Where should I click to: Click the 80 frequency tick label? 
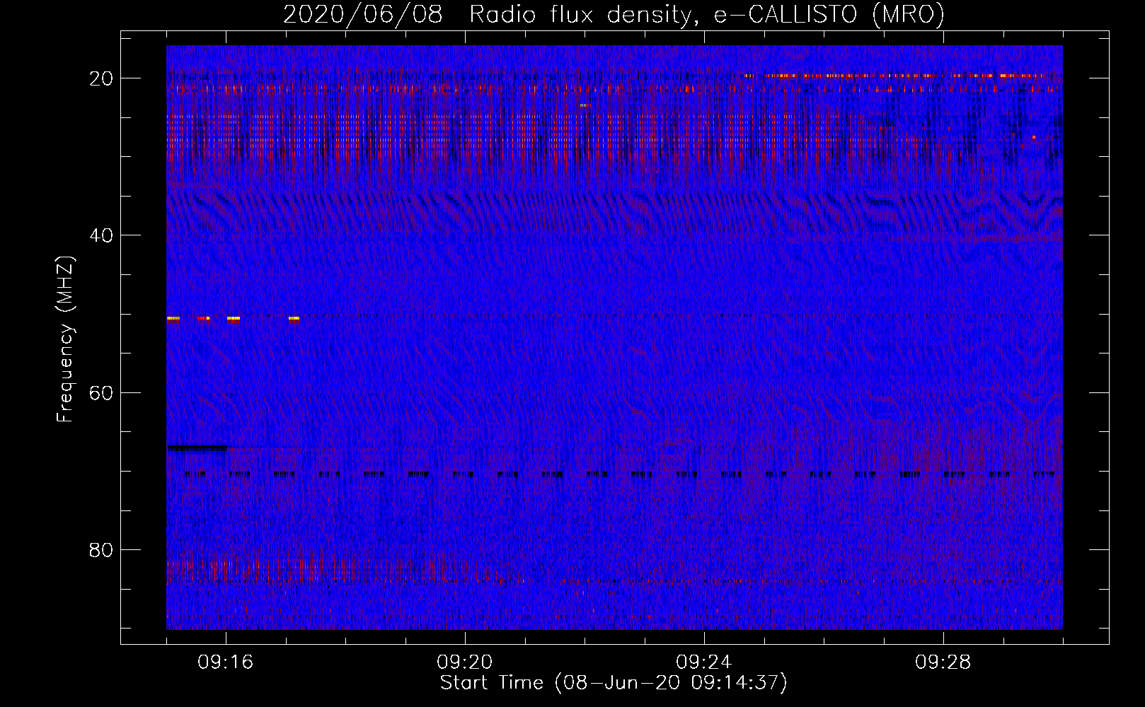pos(101,550)
